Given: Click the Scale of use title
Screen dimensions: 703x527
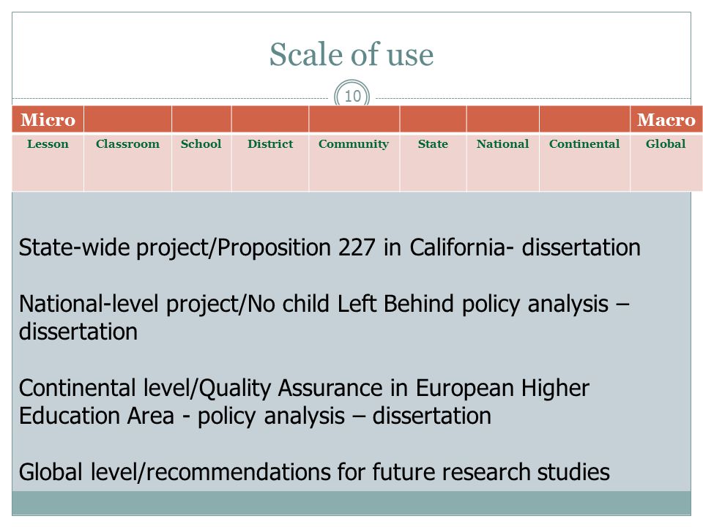Looking at the screenshot, I should pos(351,55).
